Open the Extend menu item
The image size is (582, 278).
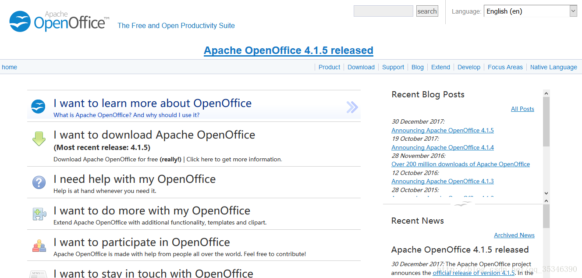440,67
